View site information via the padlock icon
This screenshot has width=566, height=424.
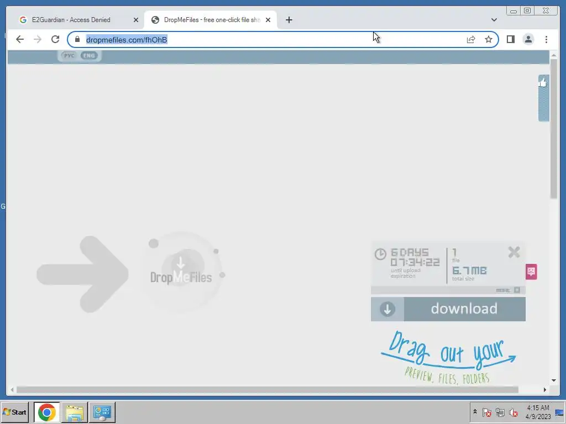pyautogui.click(x=77, y=39)
